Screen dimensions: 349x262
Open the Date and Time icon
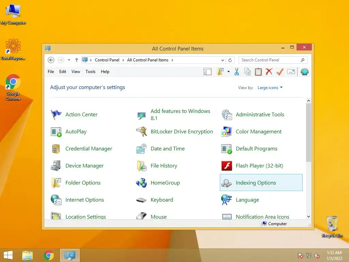pyautogui.click(x=141, y=149)
